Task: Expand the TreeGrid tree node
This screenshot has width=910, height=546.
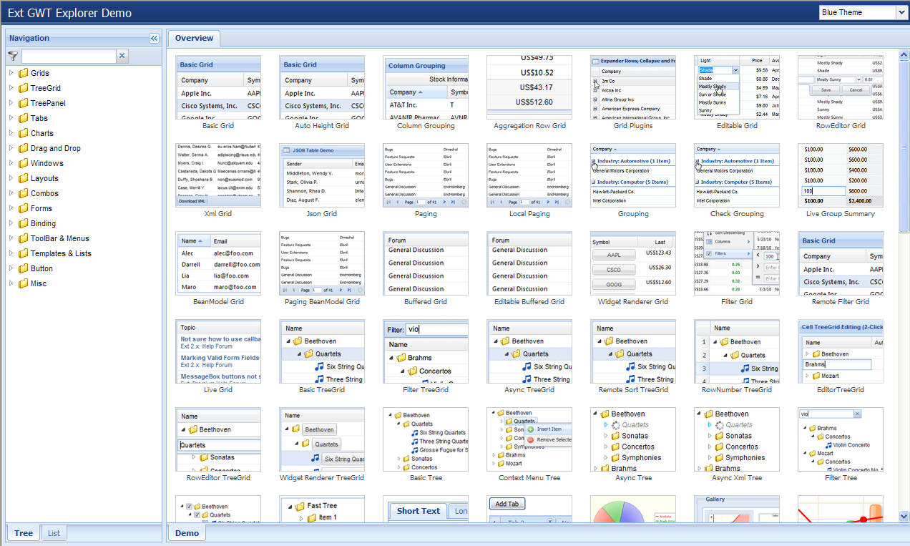Action: click(x=11, y=88)
